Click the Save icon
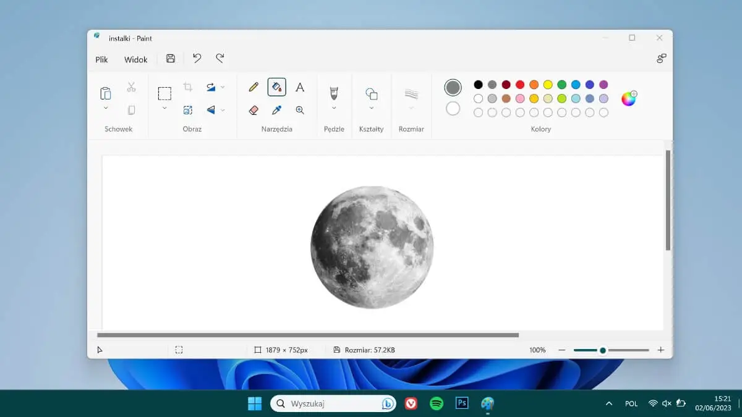The image size is (742, 417). (x=170, y=58)
